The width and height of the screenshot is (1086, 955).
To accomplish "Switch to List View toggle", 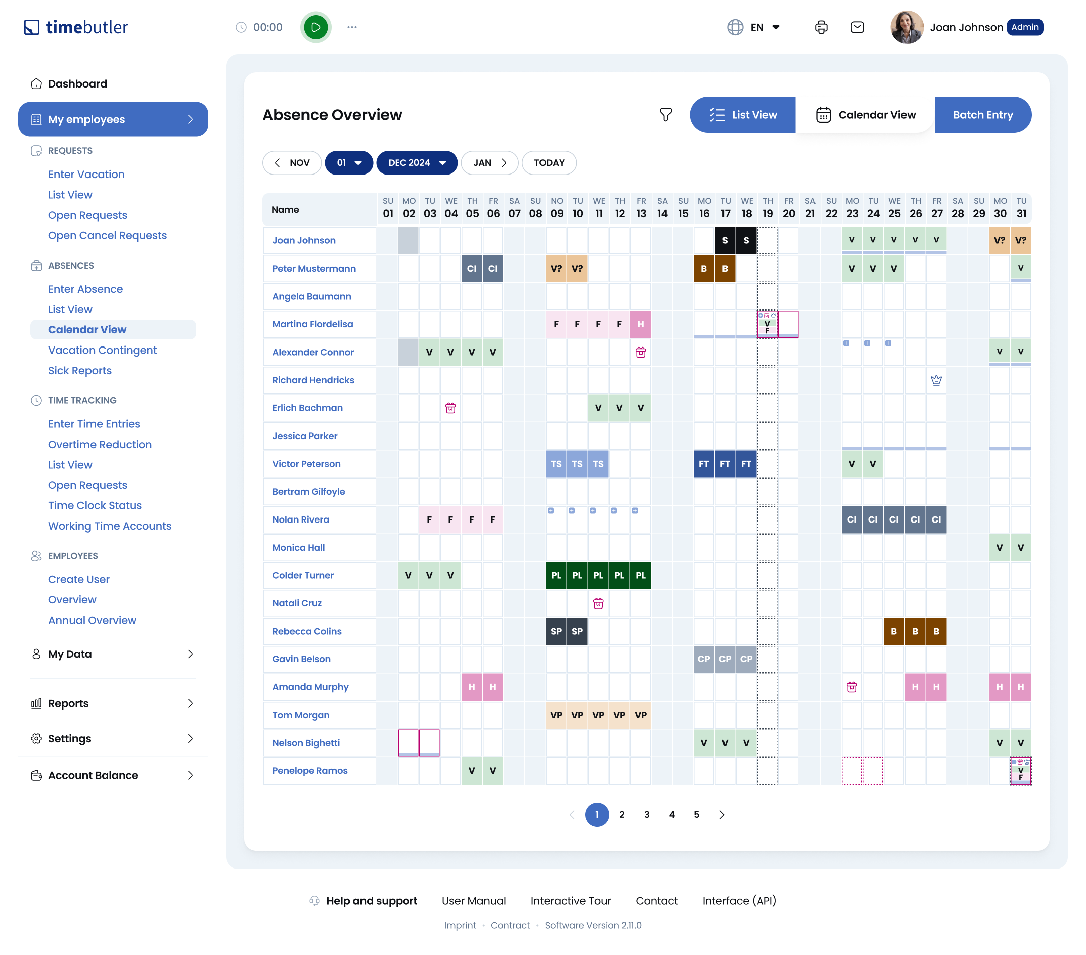I will coord(742,115).
